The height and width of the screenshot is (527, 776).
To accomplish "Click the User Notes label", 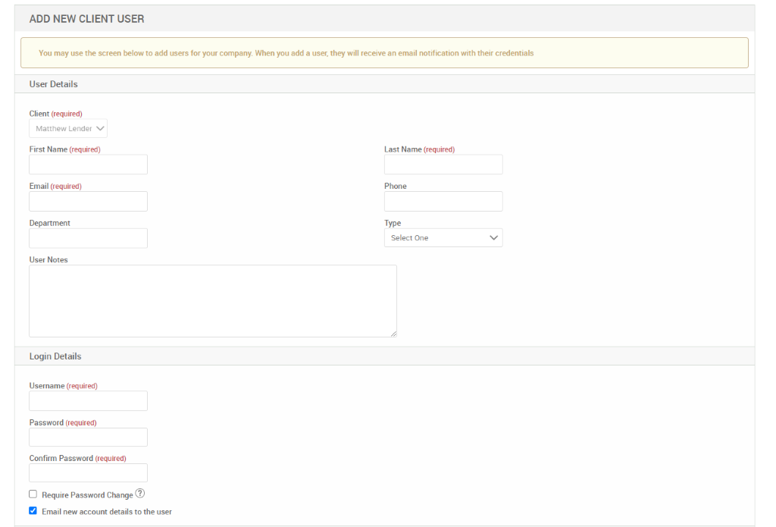I will [48, 259].
